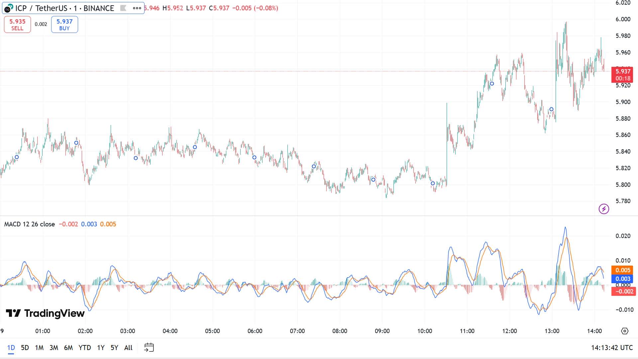This screenshot has height=359, width=638.
Task: Click the MACD 12 26 close indicator label
Action: [x=30, y=224]
